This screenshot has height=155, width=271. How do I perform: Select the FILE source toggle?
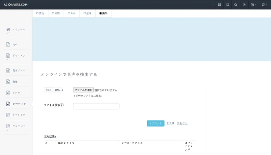click(48, 90)
